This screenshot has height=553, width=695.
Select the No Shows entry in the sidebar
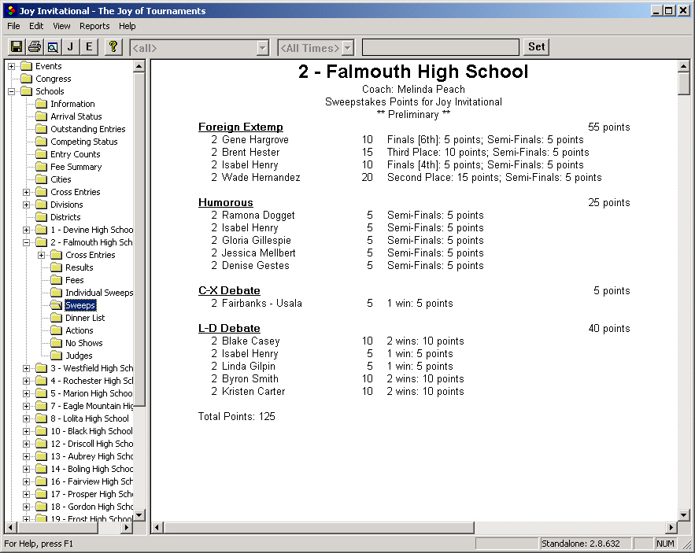[x=83, y=342]
